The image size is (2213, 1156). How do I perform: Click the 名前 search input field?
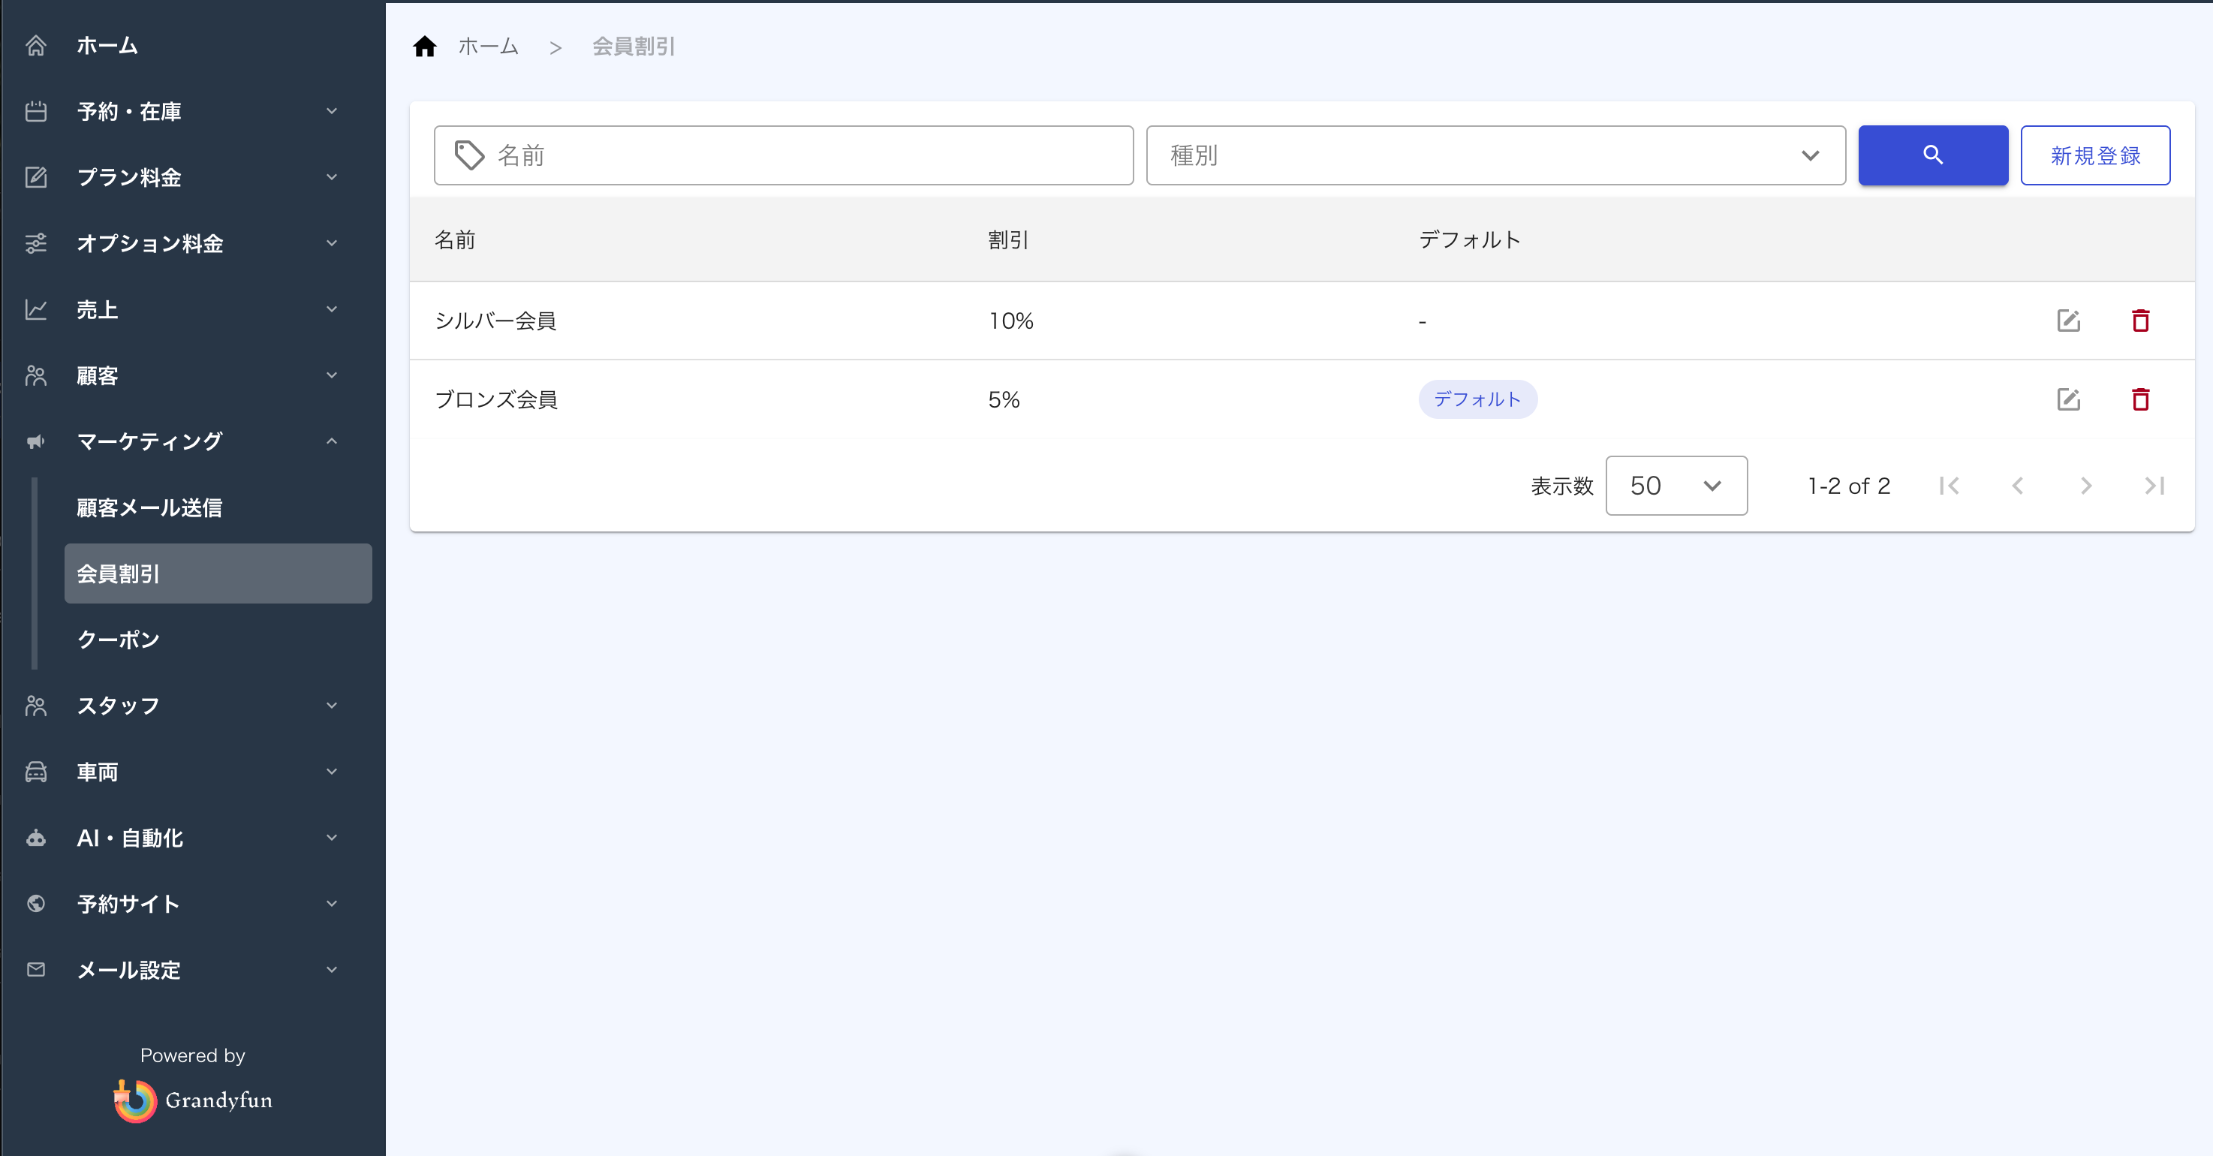pos(784,155)
